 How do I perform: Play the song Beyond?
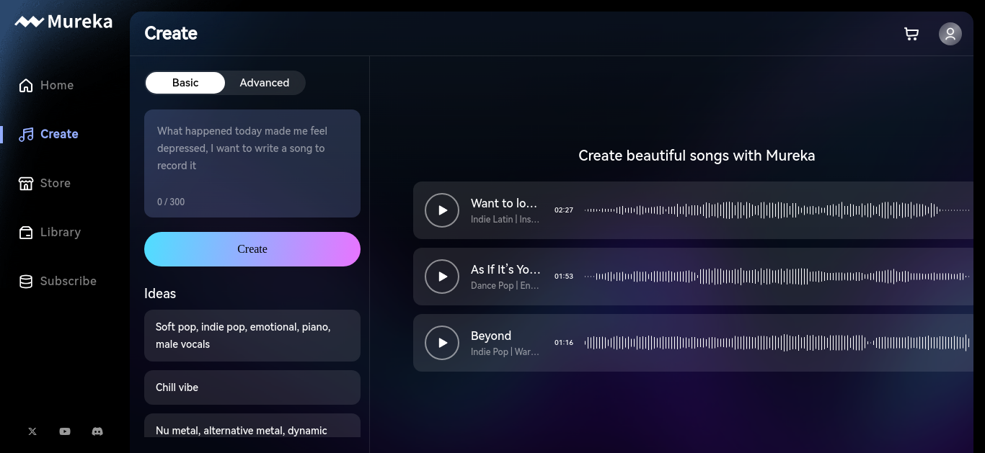click(442, 343)
